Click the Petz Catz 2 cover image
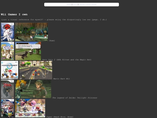157x118 pixels. pos(8,51)
